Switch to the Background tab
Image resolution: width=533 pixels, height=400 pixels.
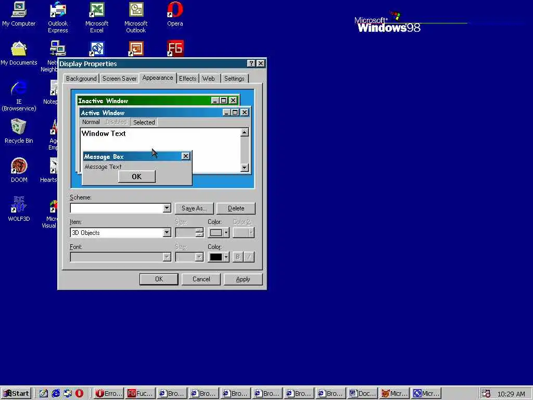click(81, 79)
